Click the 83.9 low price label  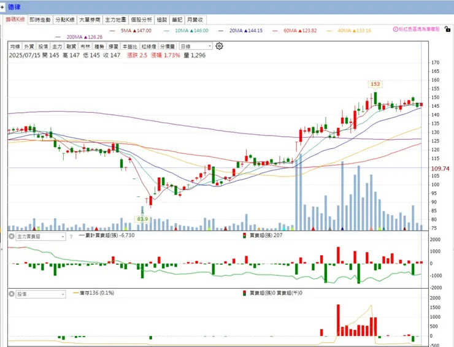point(142,219)
